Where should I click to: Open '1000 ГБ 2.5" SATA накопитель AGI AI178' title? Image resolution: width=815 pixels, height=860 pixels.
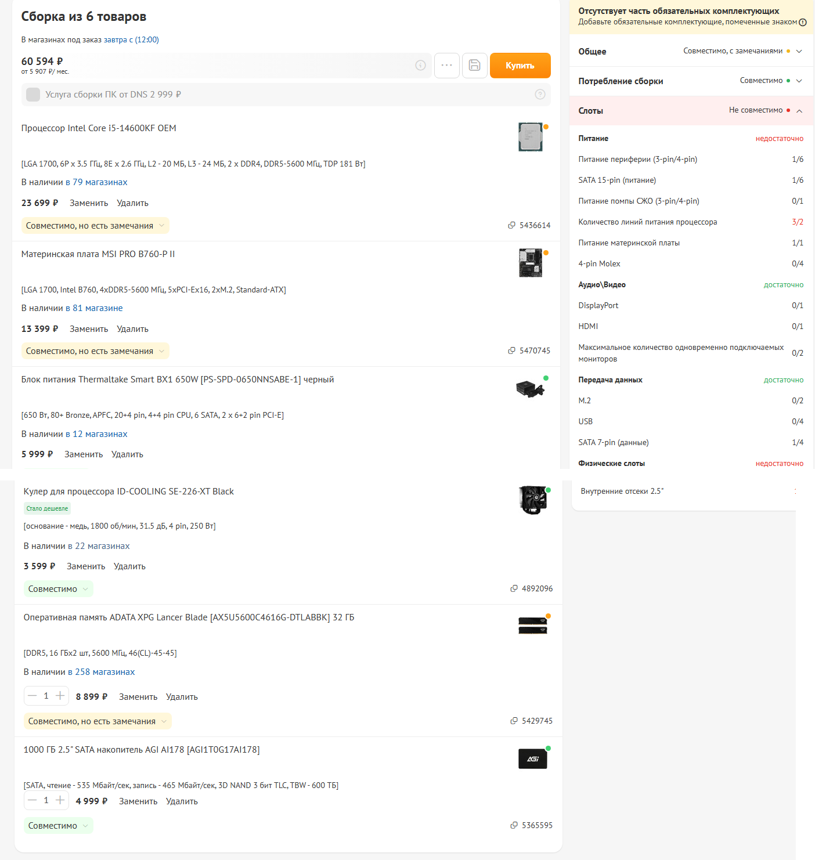[142, 750]
